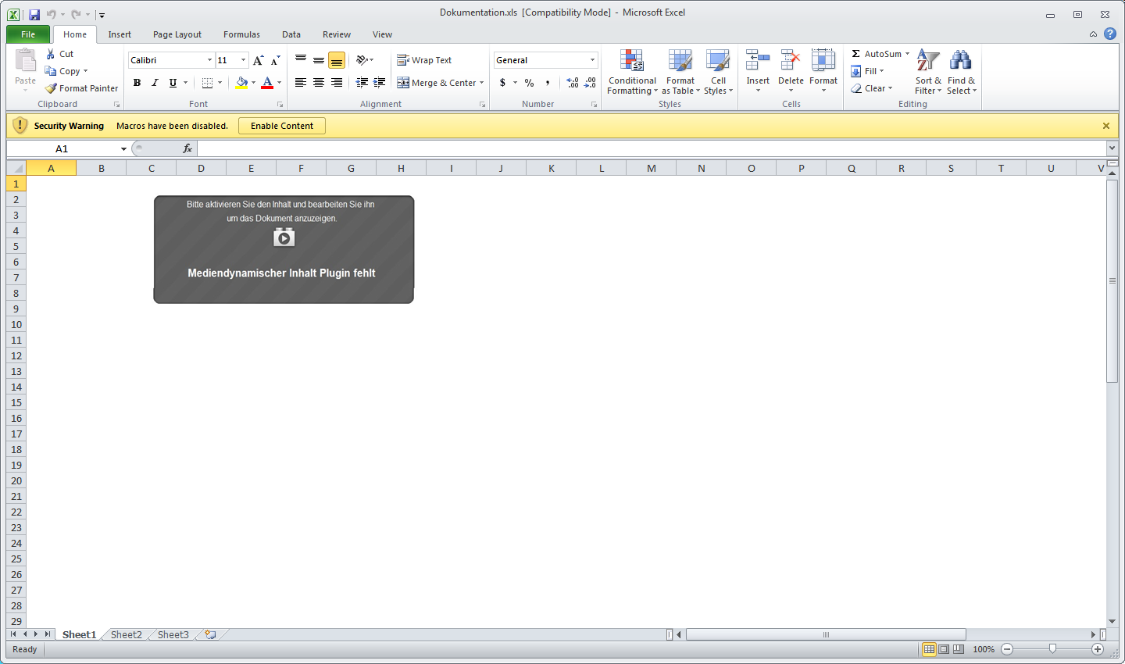
Task: Open the Sheet2 worksheet tab
Action: pyautogui.click(x=127, y=634)
